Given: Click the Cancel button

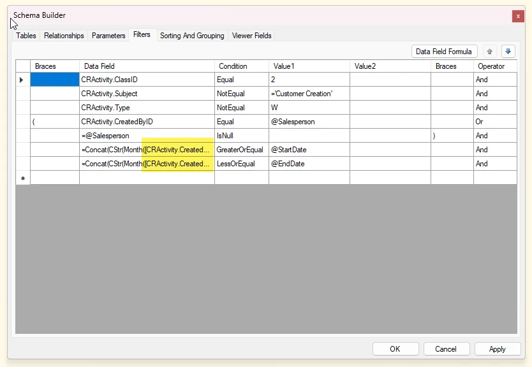Looking at the screenshot, I should coord(446,349).
